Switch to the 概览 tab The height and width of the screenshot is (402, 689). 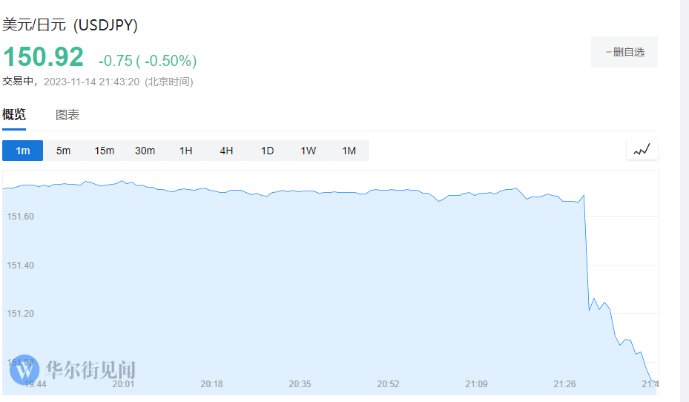[x=14, y=115]
